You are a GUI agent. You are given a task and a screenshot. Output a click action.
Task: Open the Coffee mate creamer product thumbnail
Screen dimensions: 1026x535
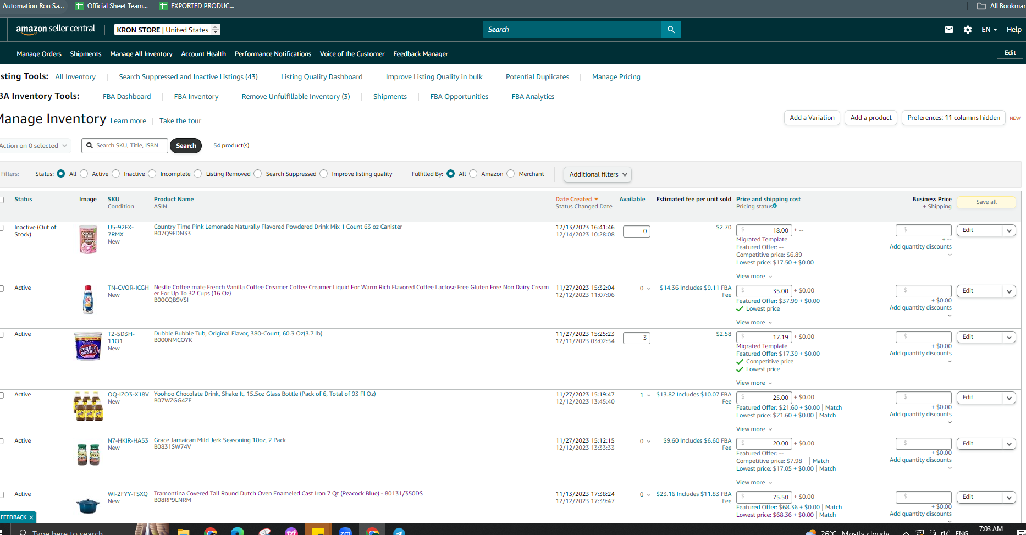88,300
